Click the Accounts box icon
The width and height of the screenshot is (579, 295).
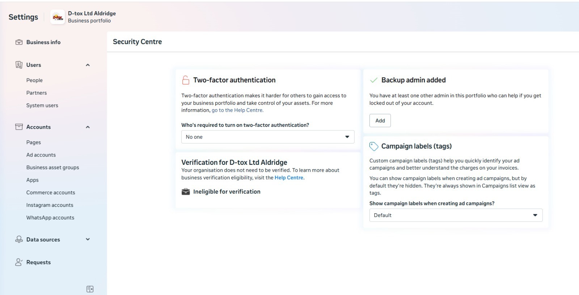coord(19,127)
